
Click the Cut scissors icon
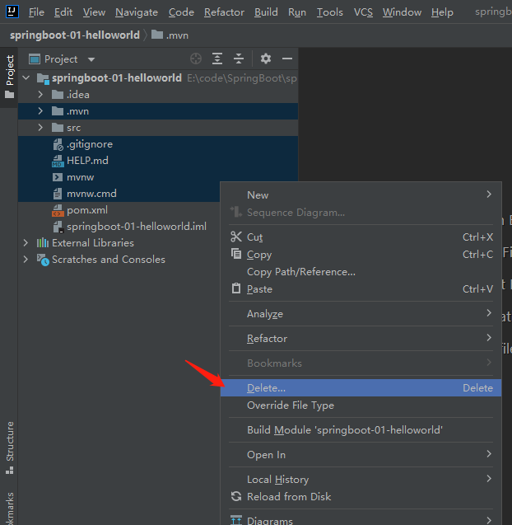[x=236, y=237]
